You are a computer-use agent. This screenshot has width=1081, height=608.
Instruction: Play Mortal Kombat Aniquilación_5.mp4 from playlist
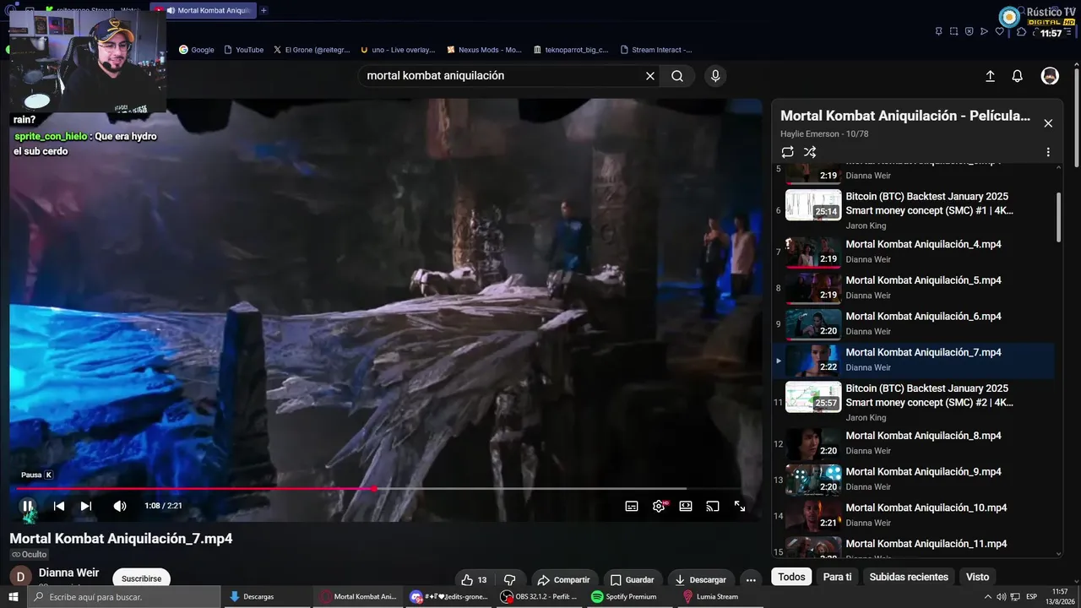pos(915,288)
